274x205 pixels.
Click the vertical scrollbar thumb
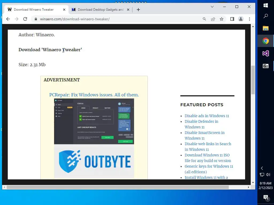click(253, 80)
